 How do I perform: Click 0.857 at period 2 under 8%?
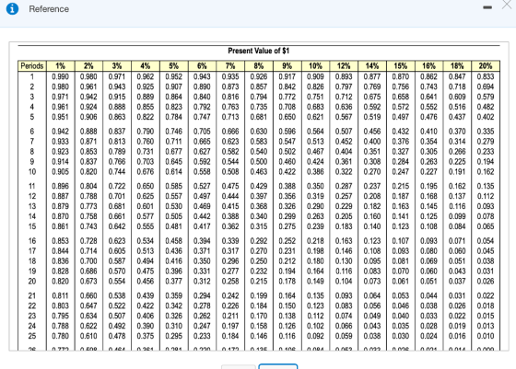point(259,87)
